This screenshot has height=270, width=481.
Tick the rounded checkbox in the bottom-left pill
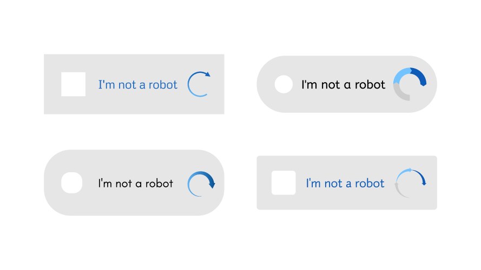coord(71,183)
